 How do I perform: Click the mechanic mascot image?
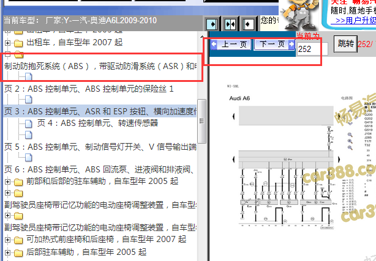299,15
